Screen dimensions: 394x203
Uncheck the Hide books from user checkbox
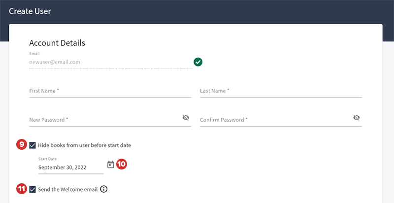tap(33, 145)
